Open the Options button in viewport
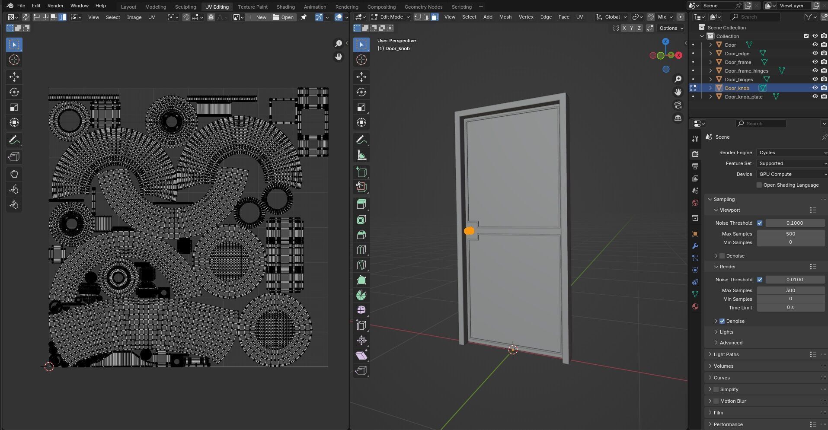The height and width of the screenshot is (430, 828). click(671, 28)
